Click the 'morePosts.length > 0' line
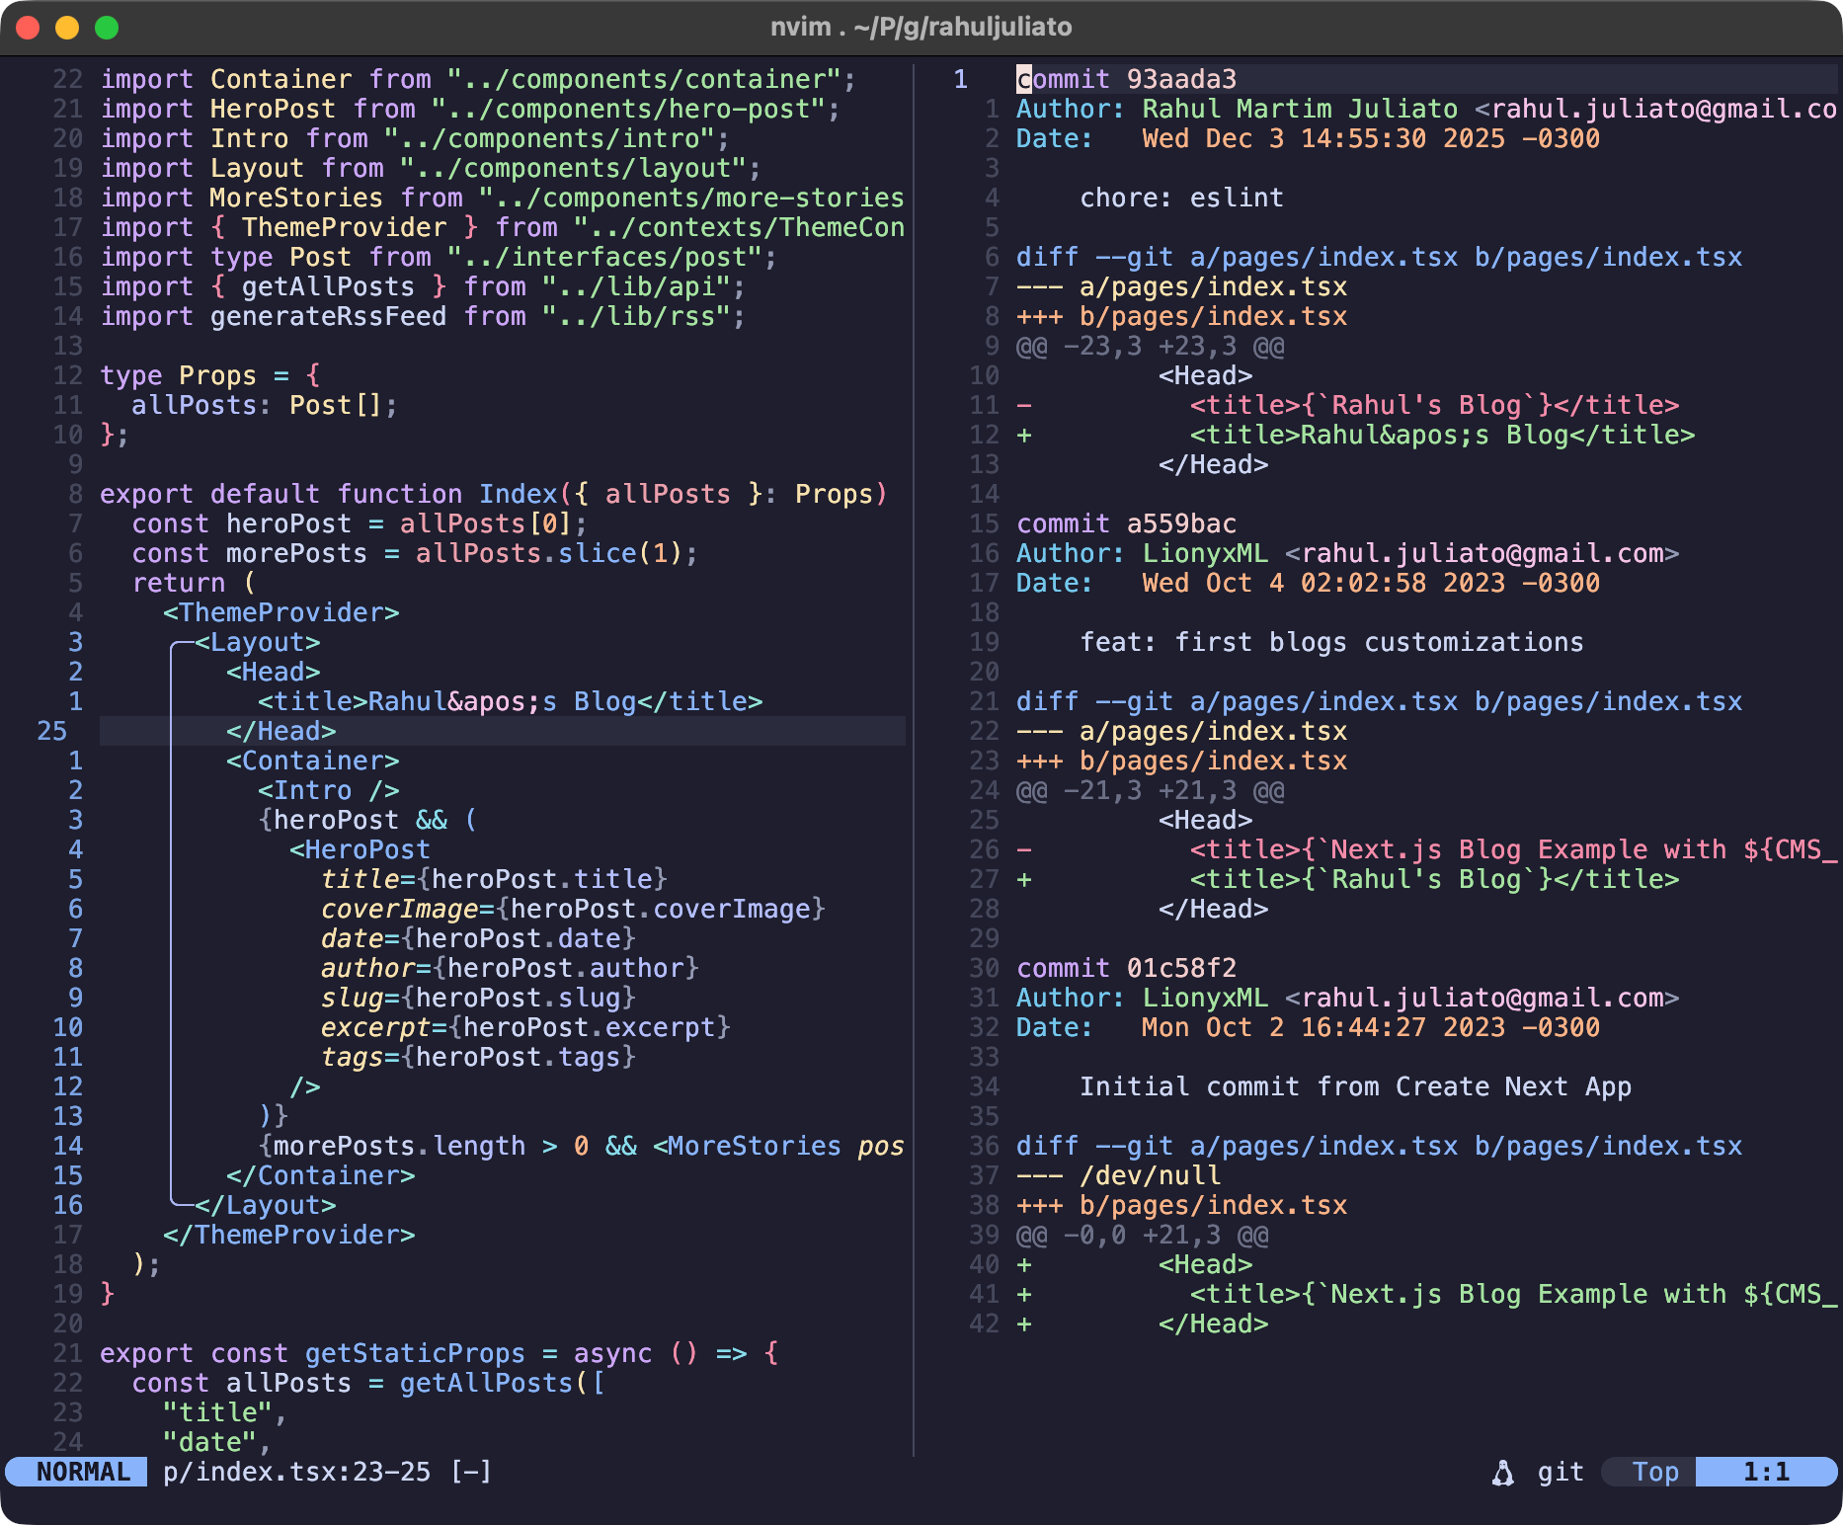This screenshot has width=1843, height=1525. (581, 1146)
